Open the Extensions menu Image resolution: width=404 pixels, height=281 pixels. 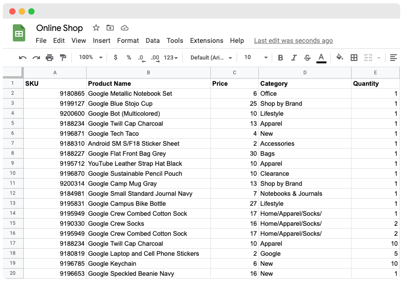coord(207,40)
